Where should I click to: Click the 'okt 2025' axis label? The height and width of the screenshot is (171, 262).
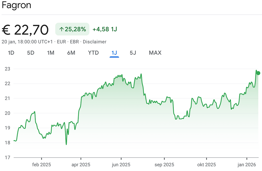[206, 165]
